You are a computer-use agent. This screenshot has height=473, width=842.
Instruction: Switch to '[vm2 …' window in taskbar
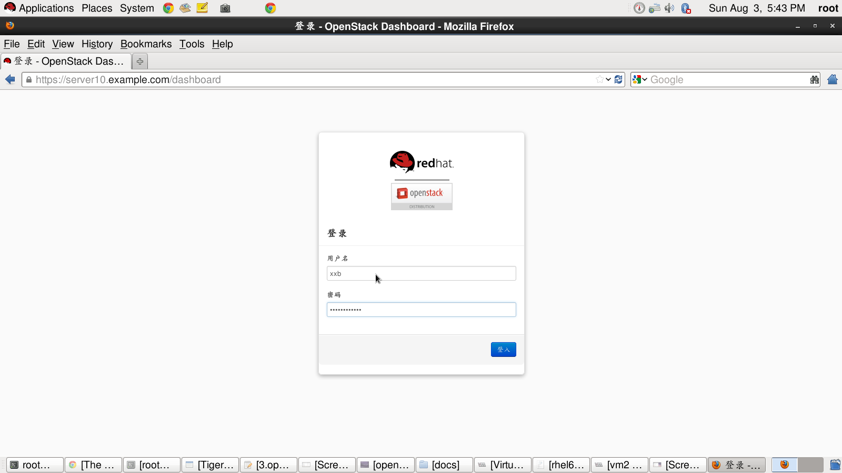pos(619,465)
